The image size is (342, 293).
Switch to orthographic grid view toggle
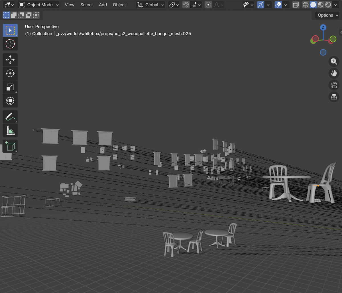(x=334, y=97)
